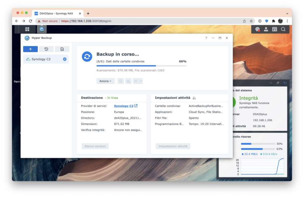The height and width of the screenshot is (197, 304).
Task: Open the widgets icon in the top bar
Action: point(274,29)
